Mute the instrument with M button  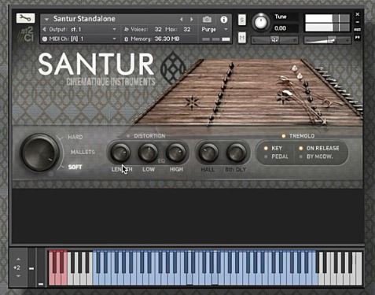pos(242,38)
